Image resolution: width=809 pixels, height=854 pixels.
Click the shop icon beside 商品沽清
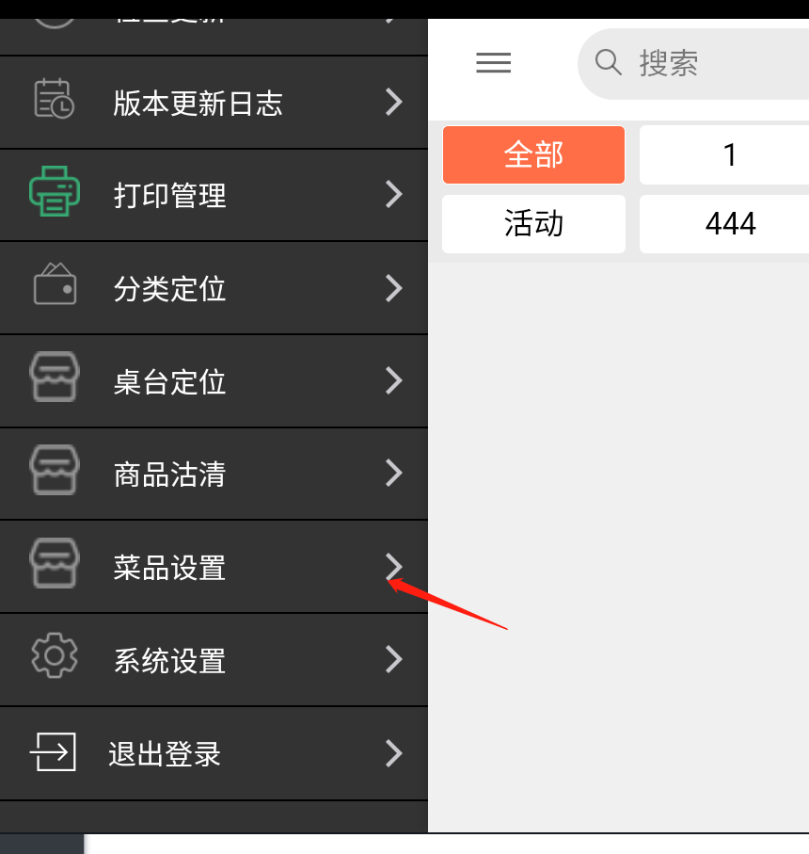tap(55, 470)
